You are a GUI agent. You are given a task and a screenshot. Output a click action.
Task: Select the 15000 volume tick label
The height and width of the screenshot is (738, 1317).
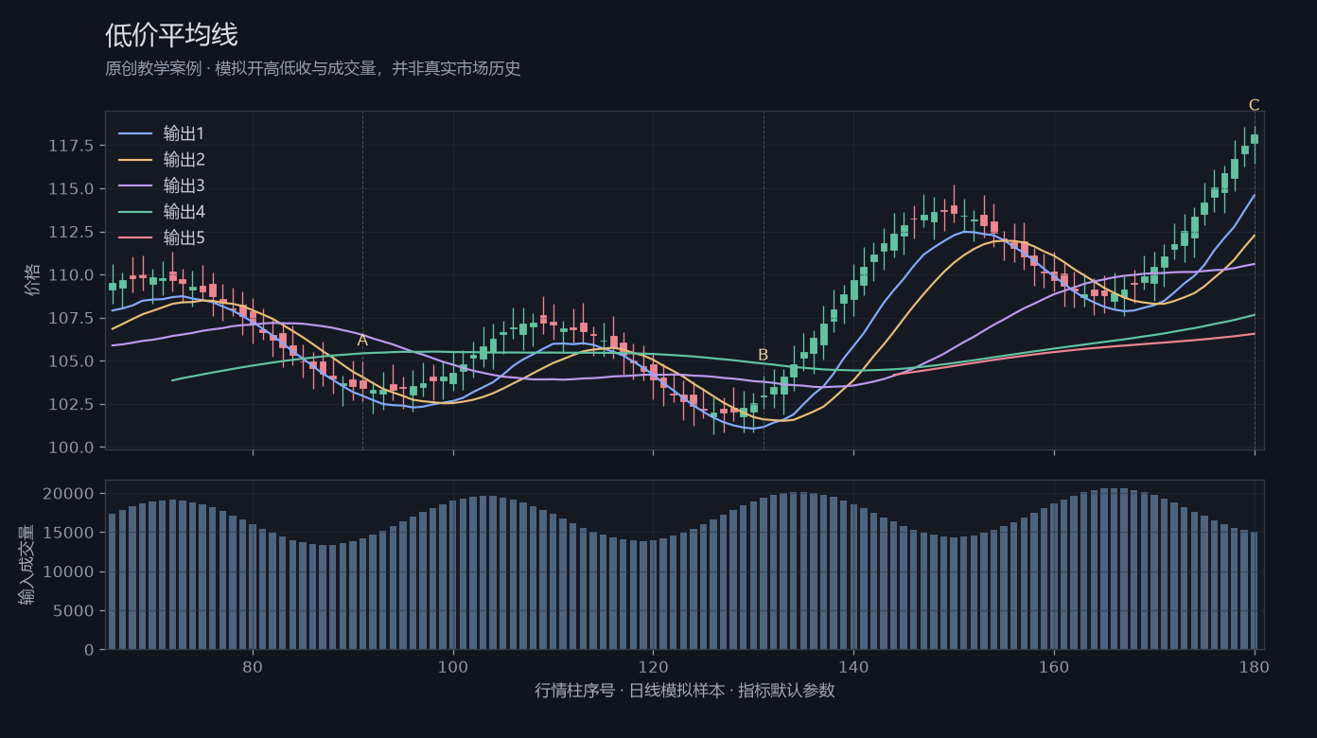[x=69, y=533]
